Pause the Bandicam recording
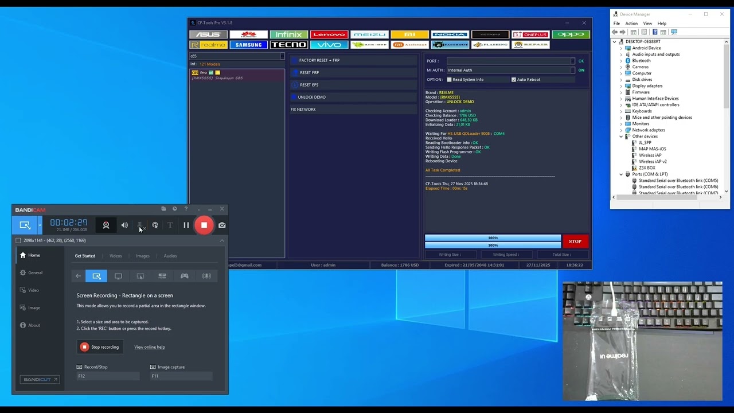 186,225
